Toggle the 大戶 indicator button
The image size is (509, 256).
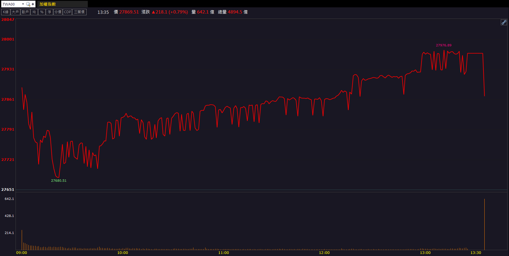click(x=15, y=12)
